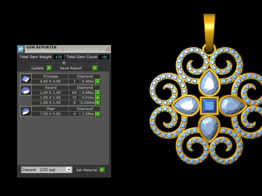Select the 7.00 X 5.00 size cell
Image resolution: width=262 pixels, height=196 pixels.
pyautogui.click(x=50, y=114)
